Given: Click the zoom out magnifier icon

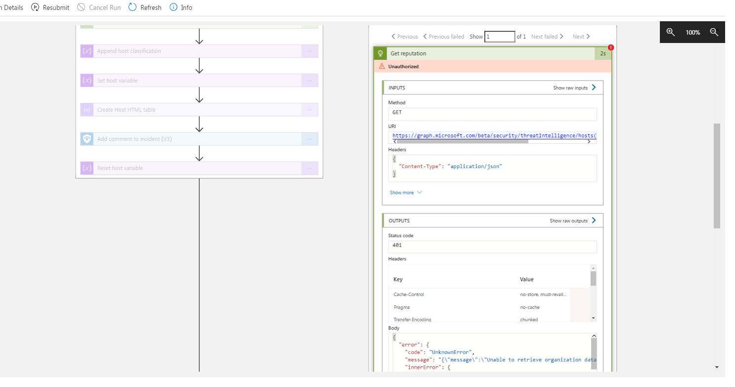Looking at the screenshot, I should (714, 32).
